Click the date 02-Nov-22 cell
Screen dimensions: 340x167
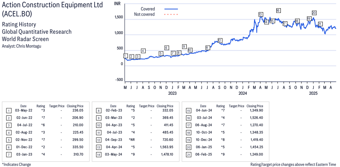click(24, 140)
